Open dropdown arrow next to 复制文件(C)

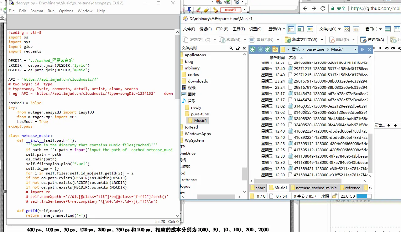pos(215,40)
